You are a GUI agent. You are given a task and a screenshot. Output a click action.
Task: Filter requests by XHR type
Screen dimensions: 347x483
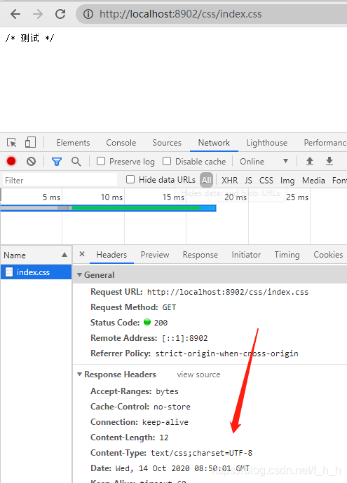pyautogui.click(x=229, y=180)
